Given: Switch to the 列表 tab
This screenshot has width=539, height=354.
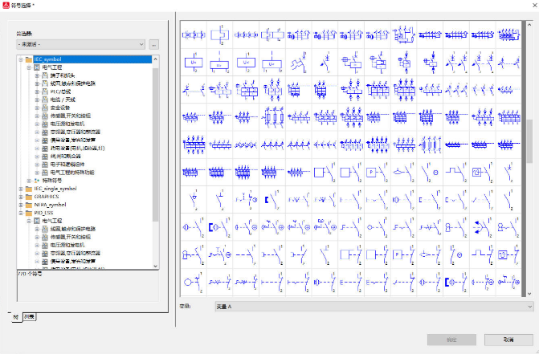Looking at the screenshot, I should tap(29, 317).
